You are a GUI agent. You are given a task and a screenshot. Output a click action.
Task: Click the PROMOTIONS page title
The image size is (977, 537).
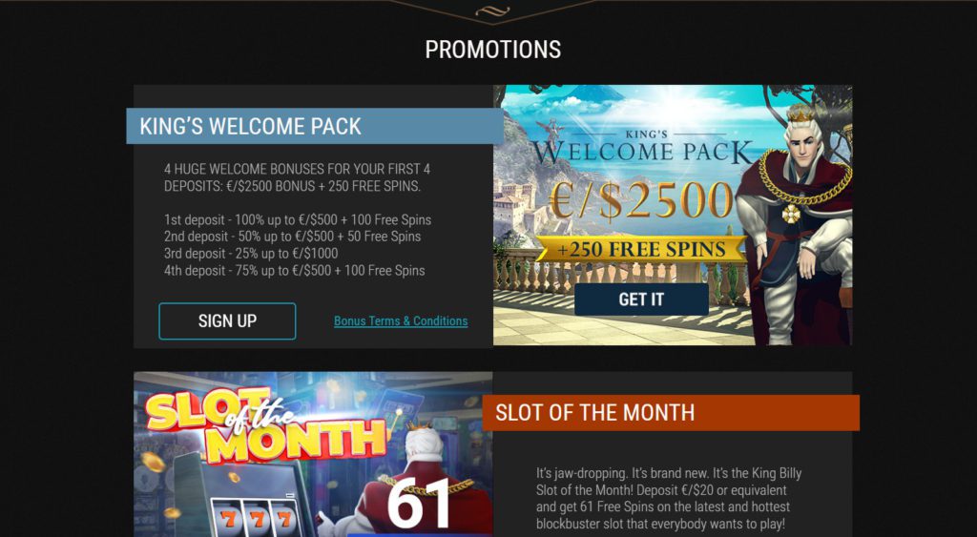493,50
